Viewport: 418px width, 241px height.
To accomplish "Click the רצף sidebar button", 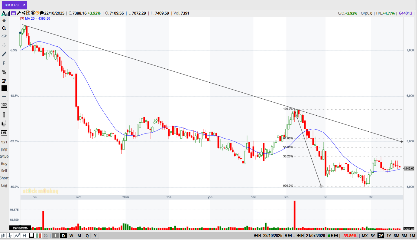I will (4, 142).
